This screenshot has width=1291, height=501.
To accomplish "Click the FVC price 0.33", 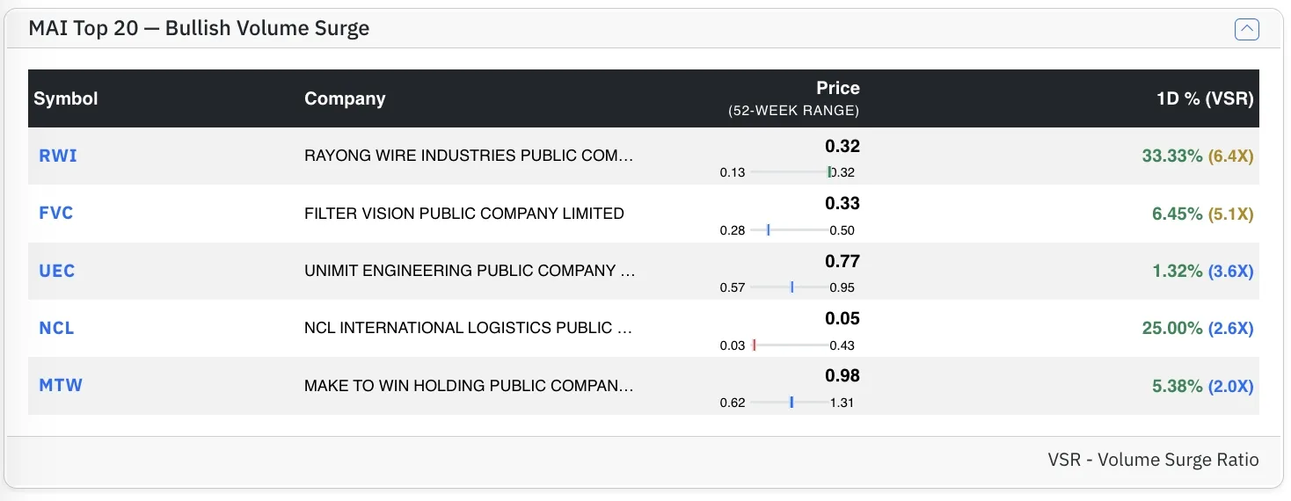I will [842, 203].
